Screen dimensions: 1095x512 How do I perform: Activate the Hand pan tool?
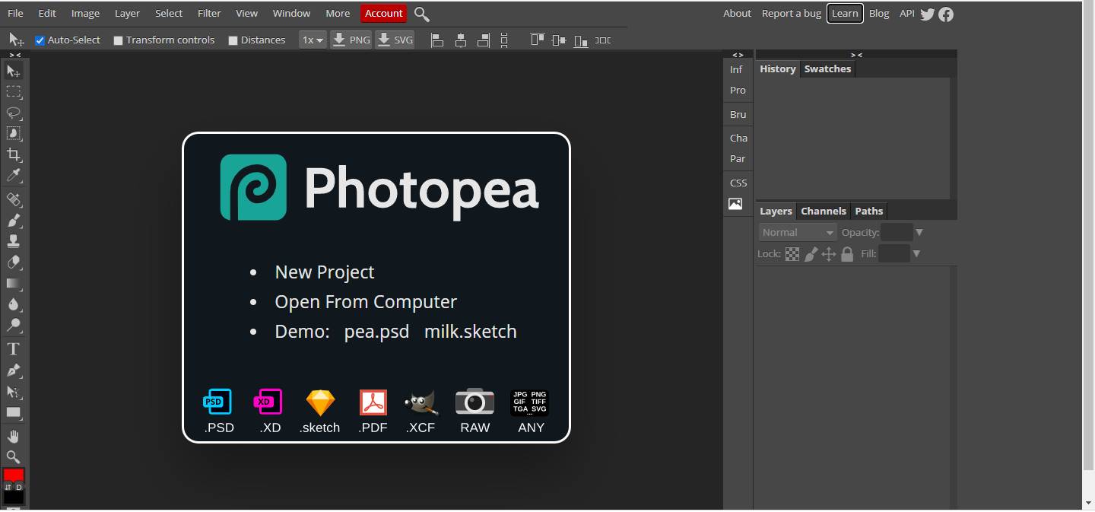[14, 437]
